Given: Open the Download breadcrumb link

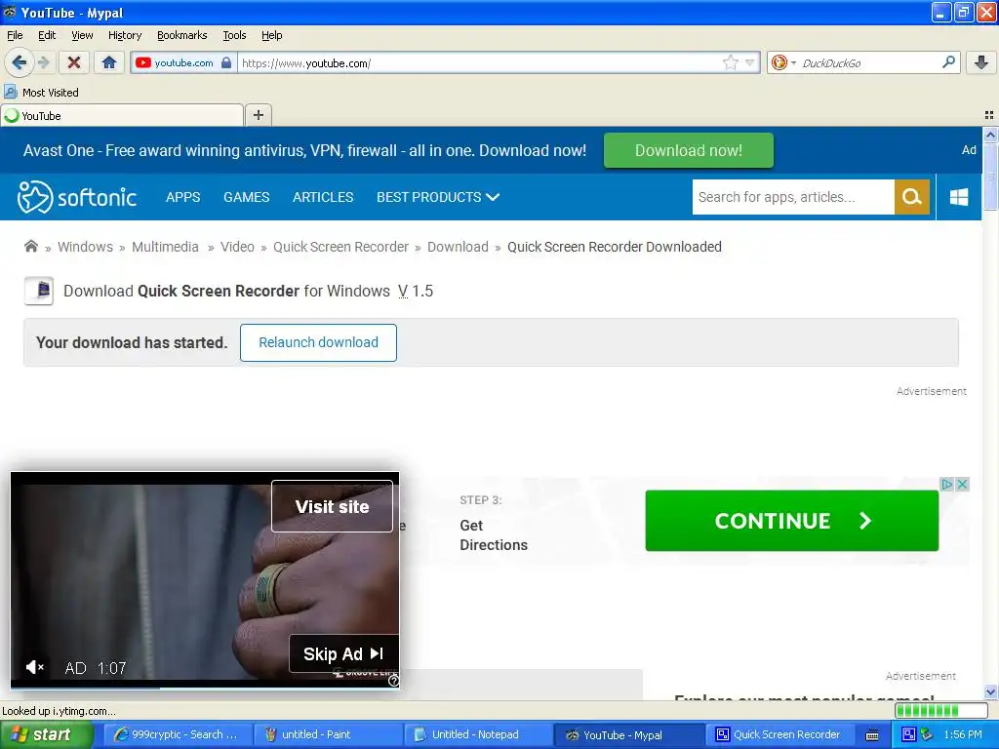Looking at the screenshot, I should pos(458,247).
